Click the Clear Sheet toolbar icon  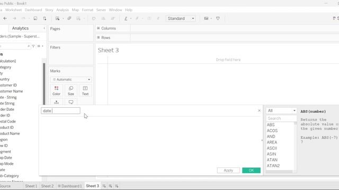78,18
